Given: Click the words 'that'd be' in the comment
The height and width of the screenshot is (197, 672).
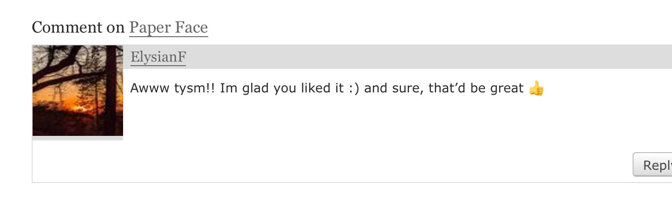Looking at the screenshot, I should tap(457, 88).
